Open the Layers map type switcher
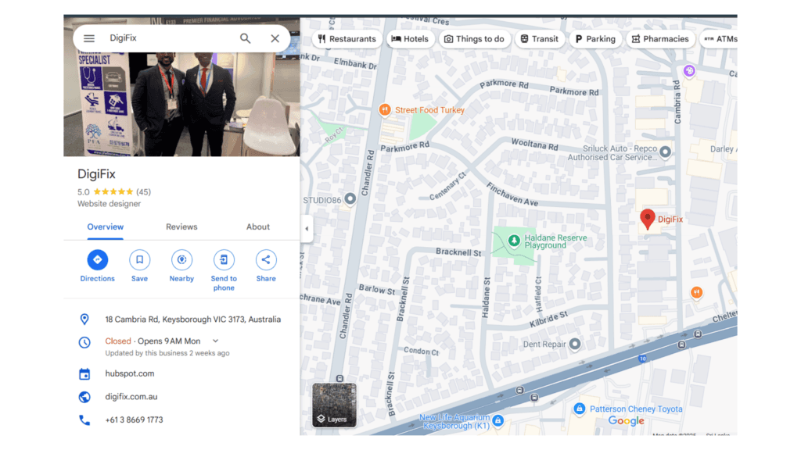 tap(334, 405)
